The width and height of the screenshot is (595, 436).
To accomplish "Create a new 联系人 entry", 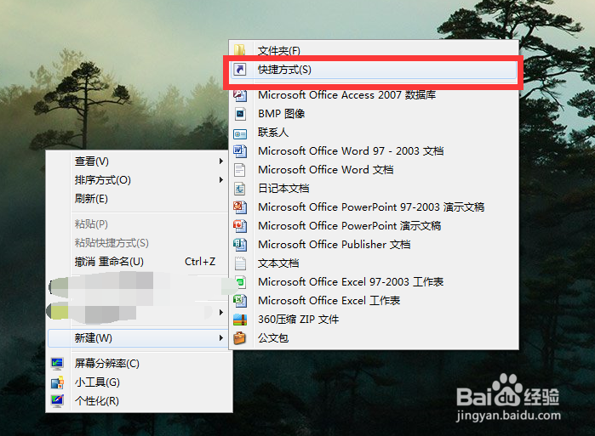I will point(374,133).
